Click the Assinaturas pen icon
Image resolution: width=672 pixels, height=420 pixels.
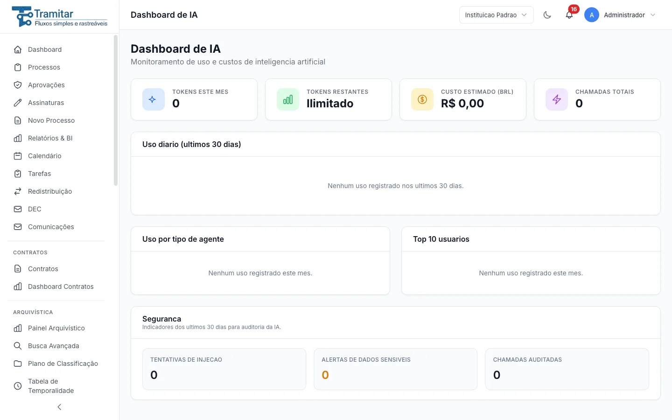coord(18,103)
